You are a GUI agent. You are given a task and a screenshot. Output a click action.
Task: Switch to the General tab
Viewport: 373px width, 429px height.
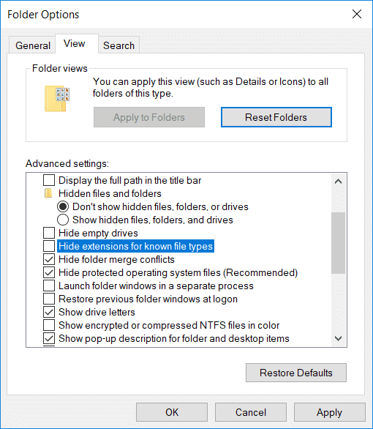pyautogui.click(x=33, y=45)
